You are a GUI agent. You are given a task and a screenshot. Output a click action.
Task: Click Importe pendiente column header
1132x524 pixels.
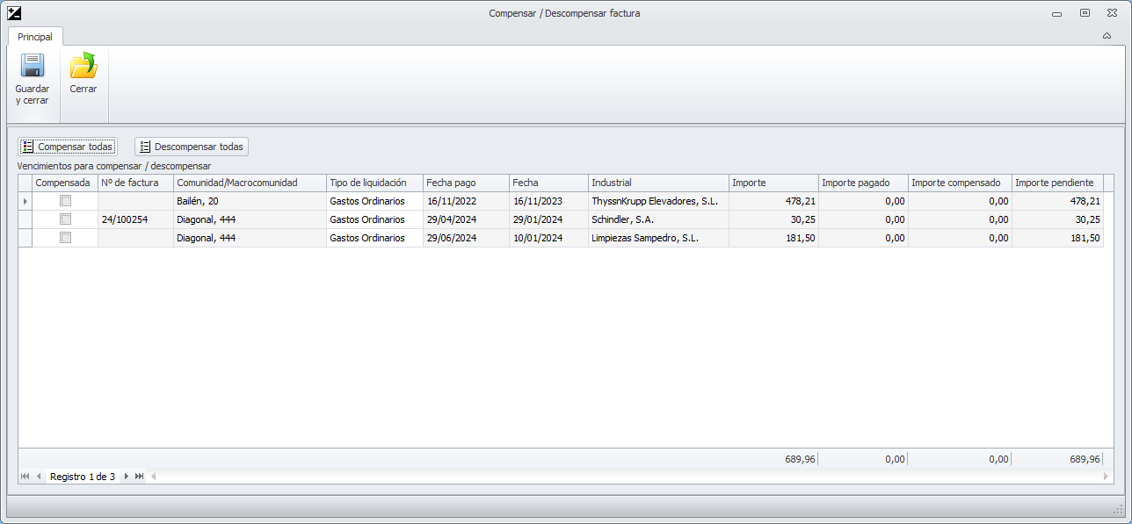coord(1057,183)
